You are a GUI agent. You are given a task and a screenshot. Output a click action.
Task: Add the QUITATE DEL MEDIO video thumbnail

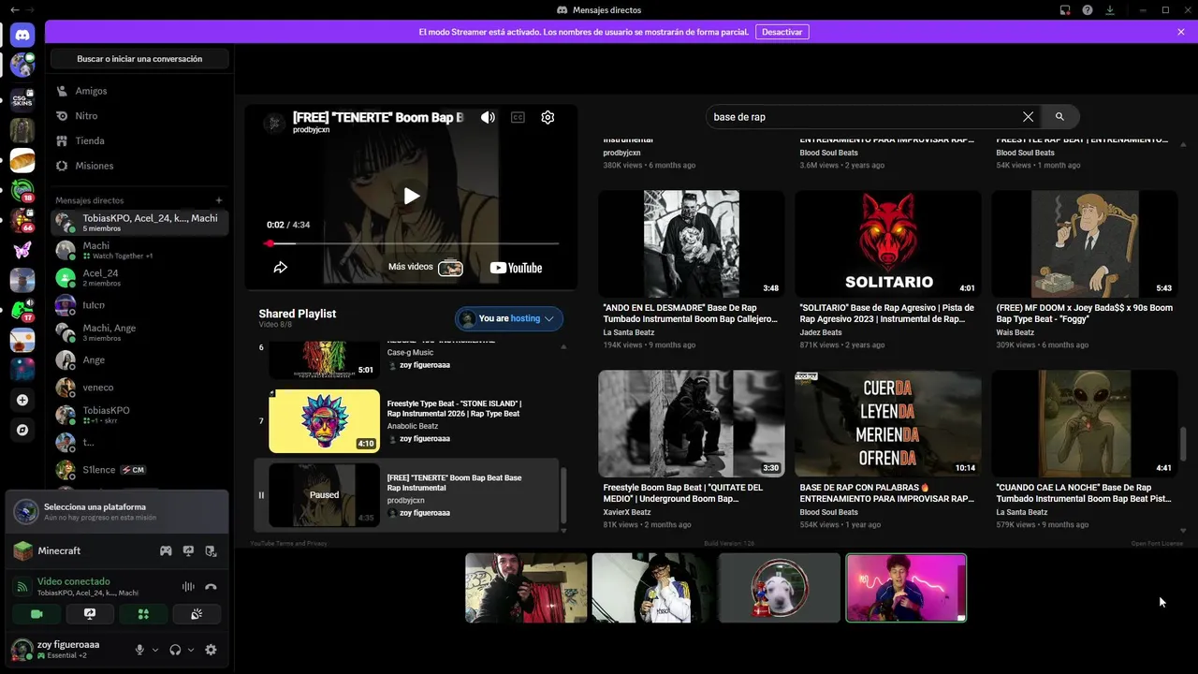[692, 423]
